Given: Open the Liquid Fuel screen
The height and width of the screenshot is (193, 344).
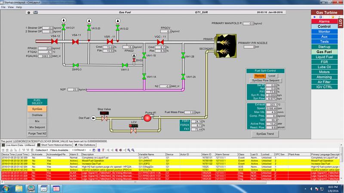Looking at the screenshot, I should pyautogui.click(x=324, y=57).
